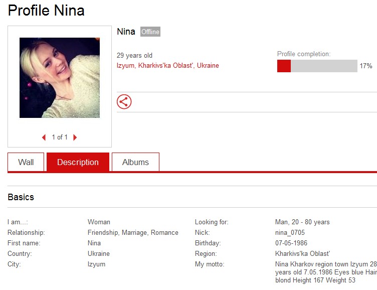
Task: Click the Izyum, Kharkivs'ka Oblast', Ukraine location link
Action: pyautogui.click(x=168, y=65)
